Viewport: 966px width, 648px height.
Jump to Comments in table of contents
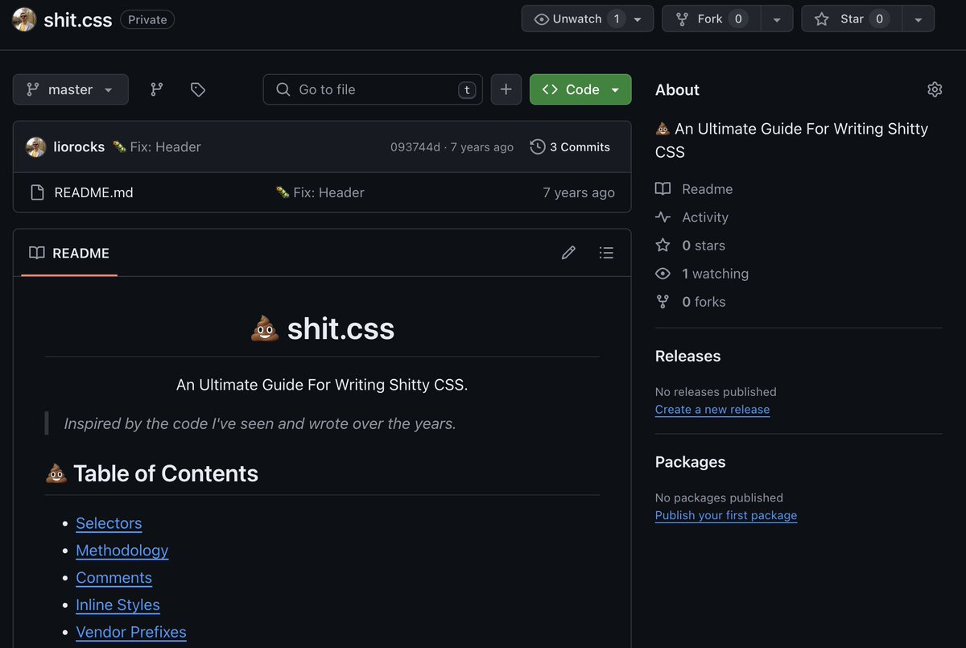click(x=114, y=578)
